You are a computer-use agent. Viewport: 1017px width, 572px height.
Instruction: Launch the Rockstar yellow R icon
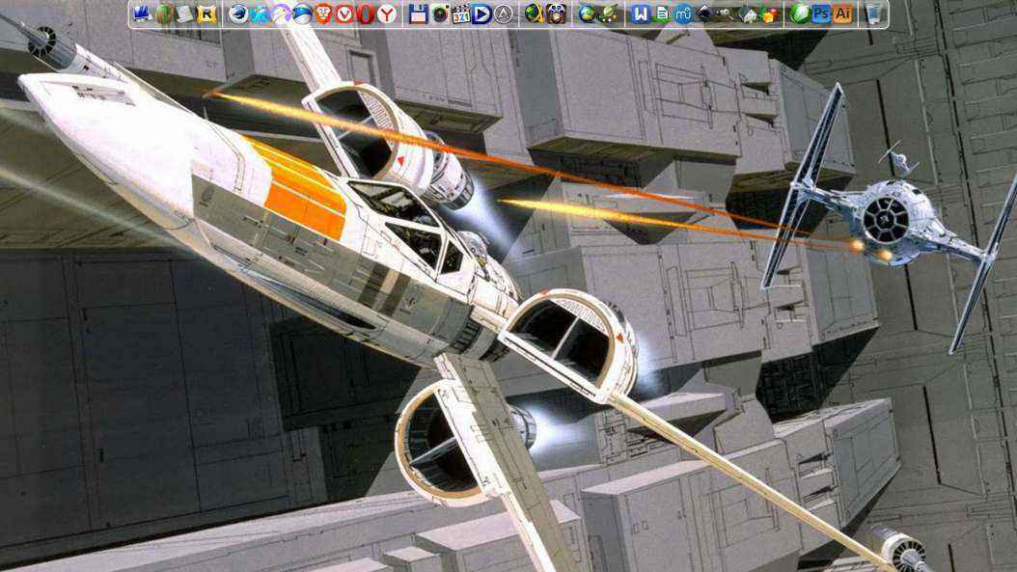pyautogui.click(x=206, y=14)
